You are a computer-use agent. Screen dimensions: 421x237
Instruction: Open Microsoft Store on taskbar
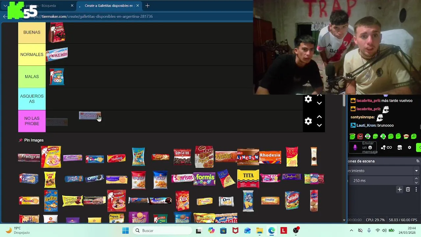click(223, 231)
